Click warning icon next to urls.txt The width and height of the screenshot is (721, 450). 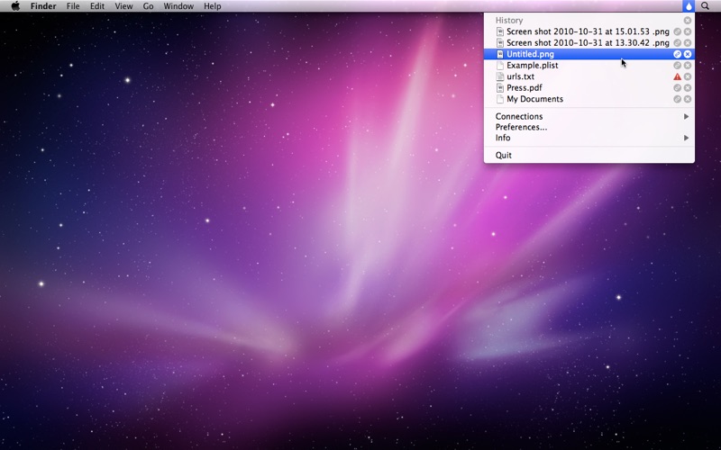678,76
